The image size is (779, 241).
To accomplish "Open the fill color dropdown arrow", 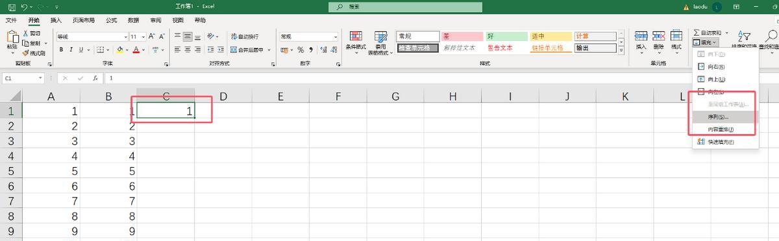I will click(x=127, y=49).
